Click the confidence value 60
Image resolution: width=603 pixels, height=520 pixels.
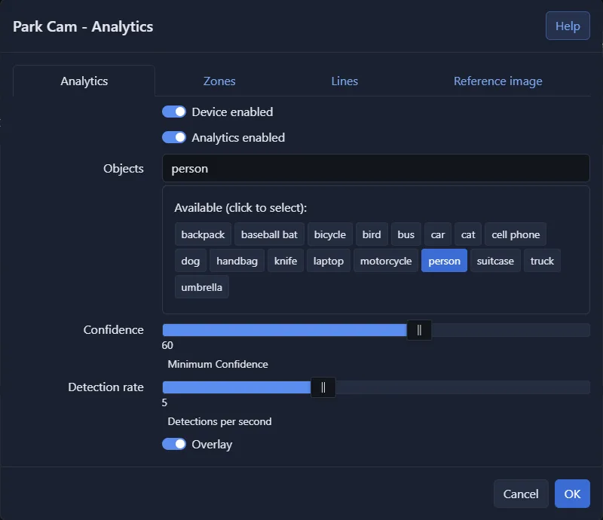click(x=167, y=345)
